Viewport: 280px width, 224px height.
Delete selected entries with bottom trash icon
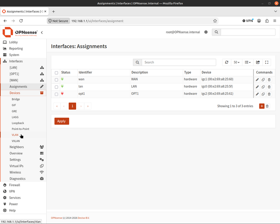(267, 106)
